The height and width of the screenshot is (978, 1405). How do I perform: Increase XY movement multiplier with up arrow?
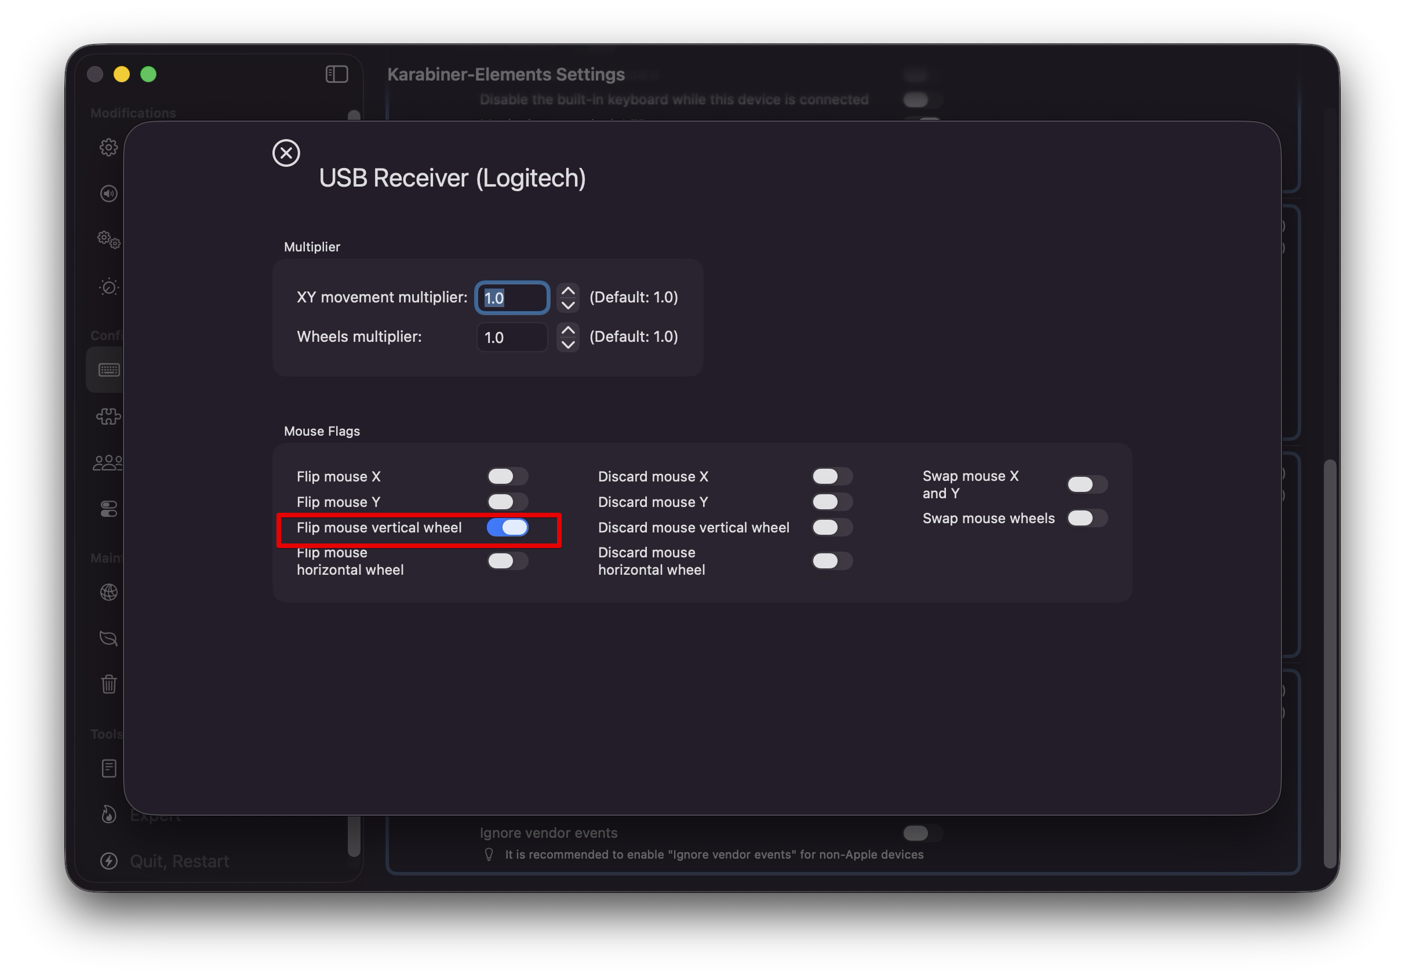point(568,291)
